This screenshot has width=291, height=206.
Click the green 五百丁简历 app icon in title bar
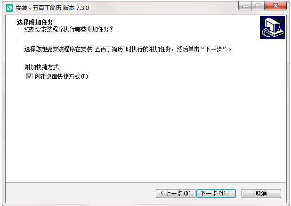point(9,8)
